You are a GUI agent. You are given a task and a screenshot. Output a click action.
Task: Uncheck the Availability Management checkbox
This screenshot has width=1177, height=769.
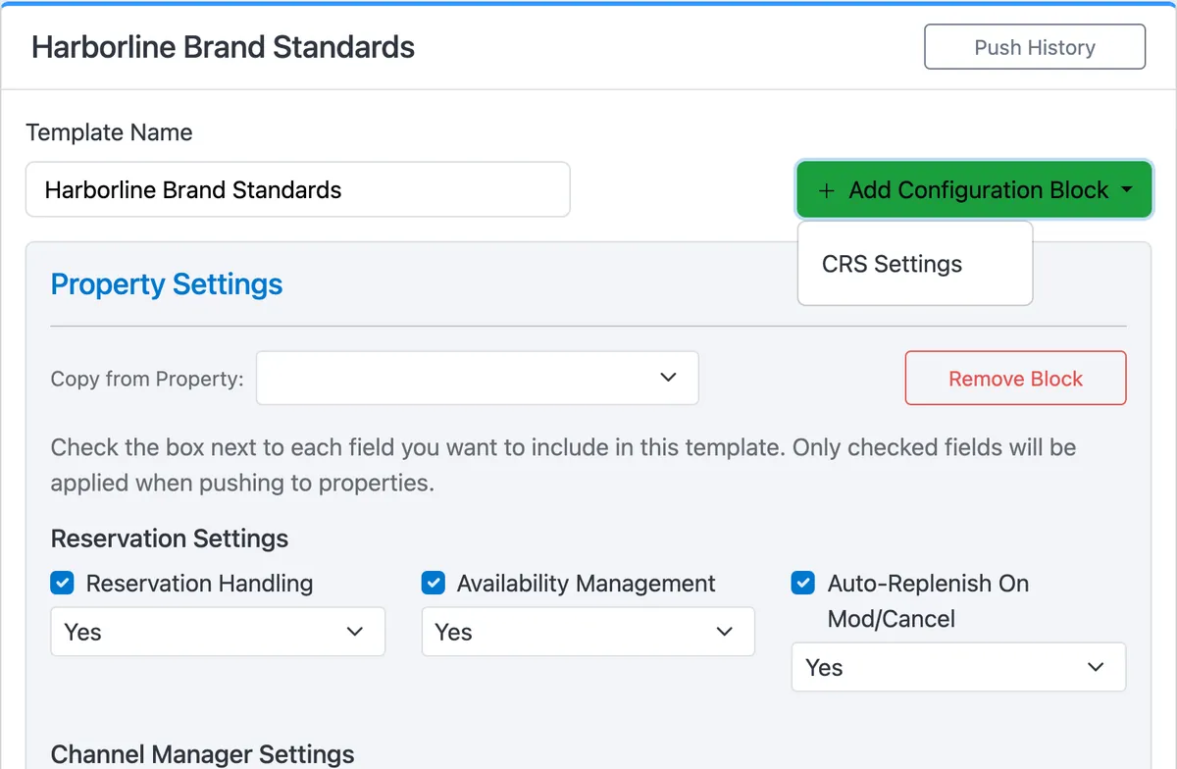[433, 584]
